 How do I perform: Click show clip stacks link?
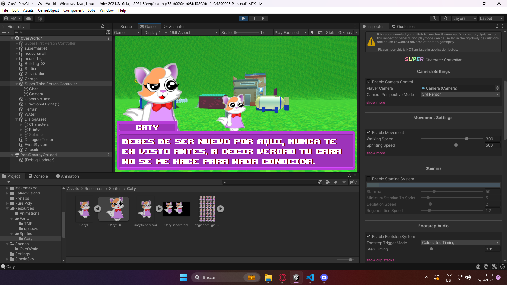(x=380, y=260)
